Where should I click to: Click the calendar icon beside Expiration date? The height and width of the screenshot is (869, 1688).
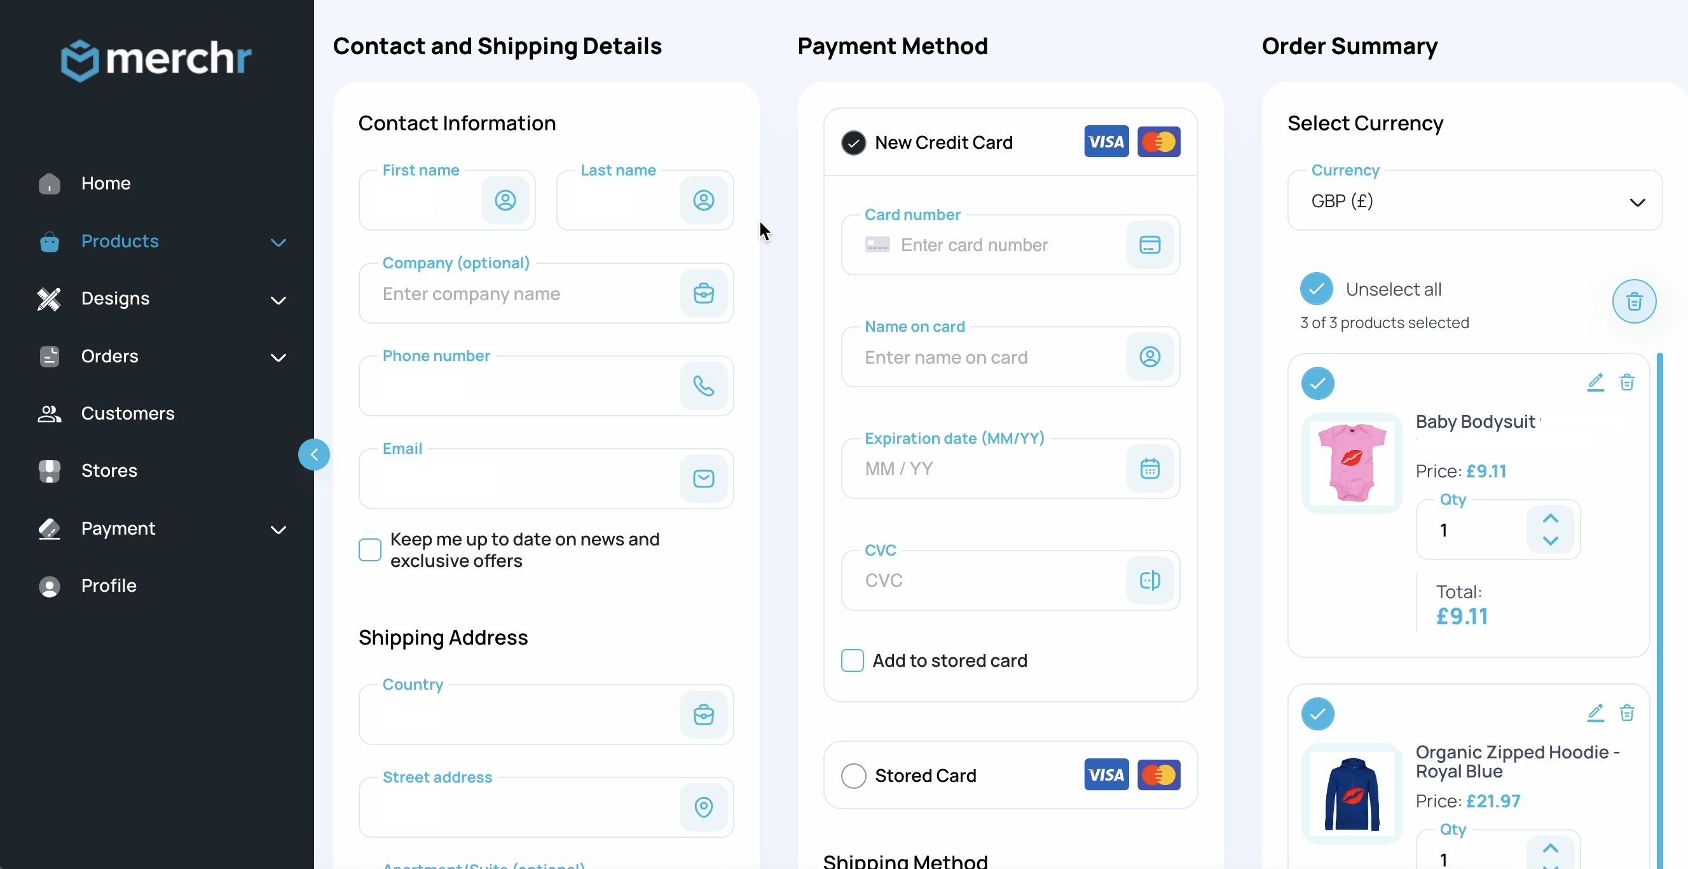[x=1149, y=468]
